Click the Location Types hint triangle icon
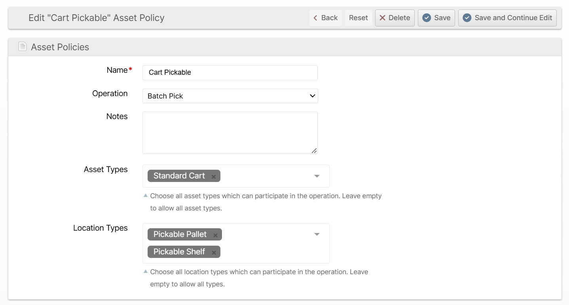Image resolution: width=569 pixels, height=305 pixels. pos(146,271)
